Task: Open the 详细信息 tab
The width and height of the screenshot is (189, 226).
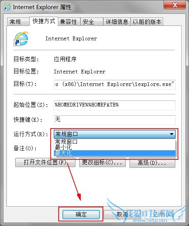Action: click(117, 22)
